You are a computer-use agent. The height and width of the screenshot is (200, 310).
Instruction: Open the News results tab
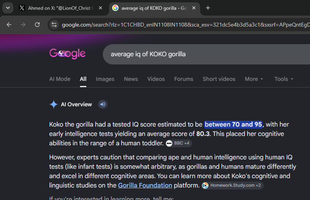click(x=131, y=79)
